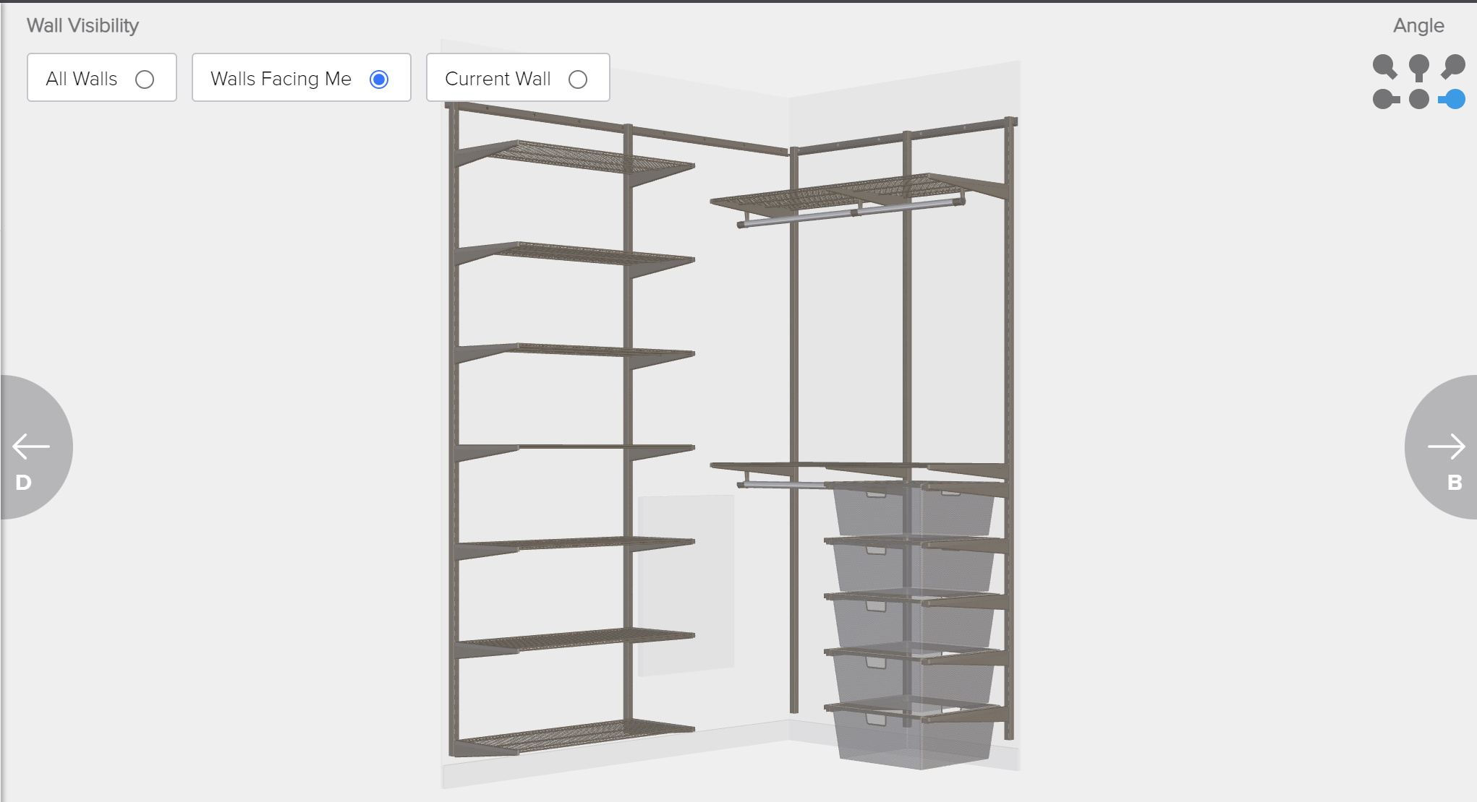Click the grey rectangular panel on back wall

(x=686, y=585)
